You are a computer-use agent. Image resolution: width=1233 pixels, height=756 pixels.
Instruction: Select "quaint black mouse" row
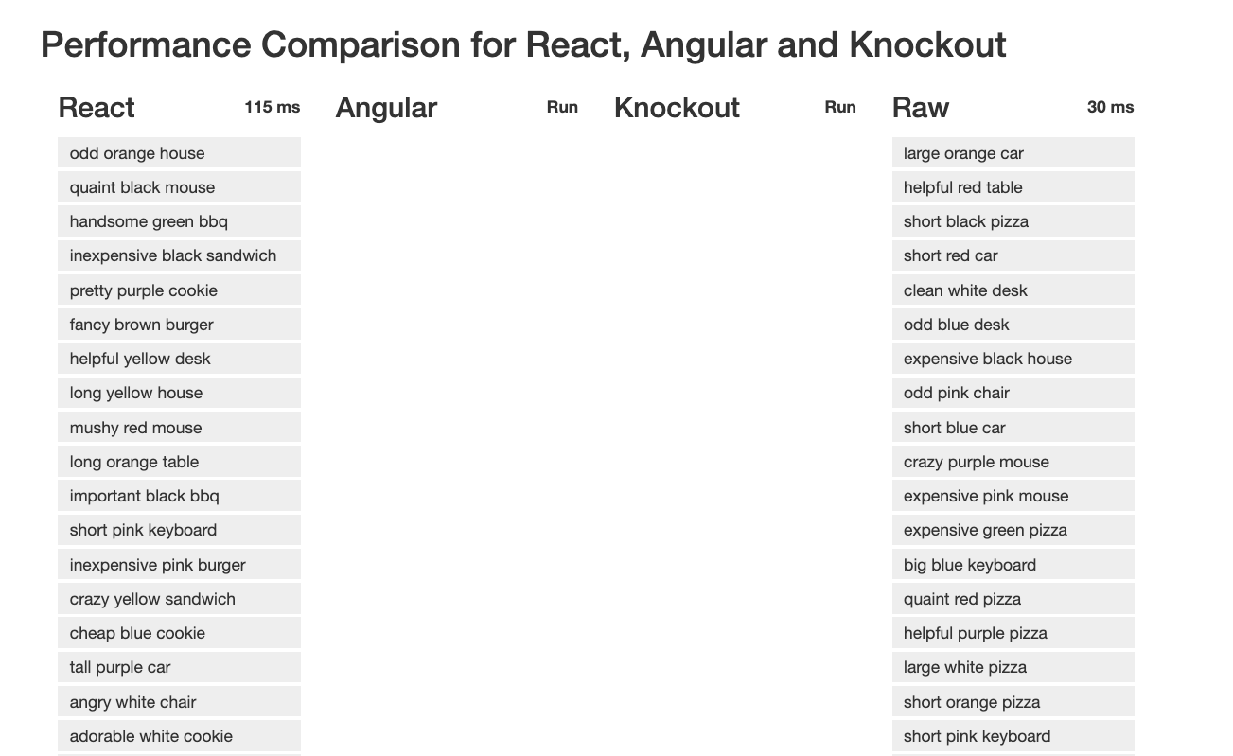179,187
